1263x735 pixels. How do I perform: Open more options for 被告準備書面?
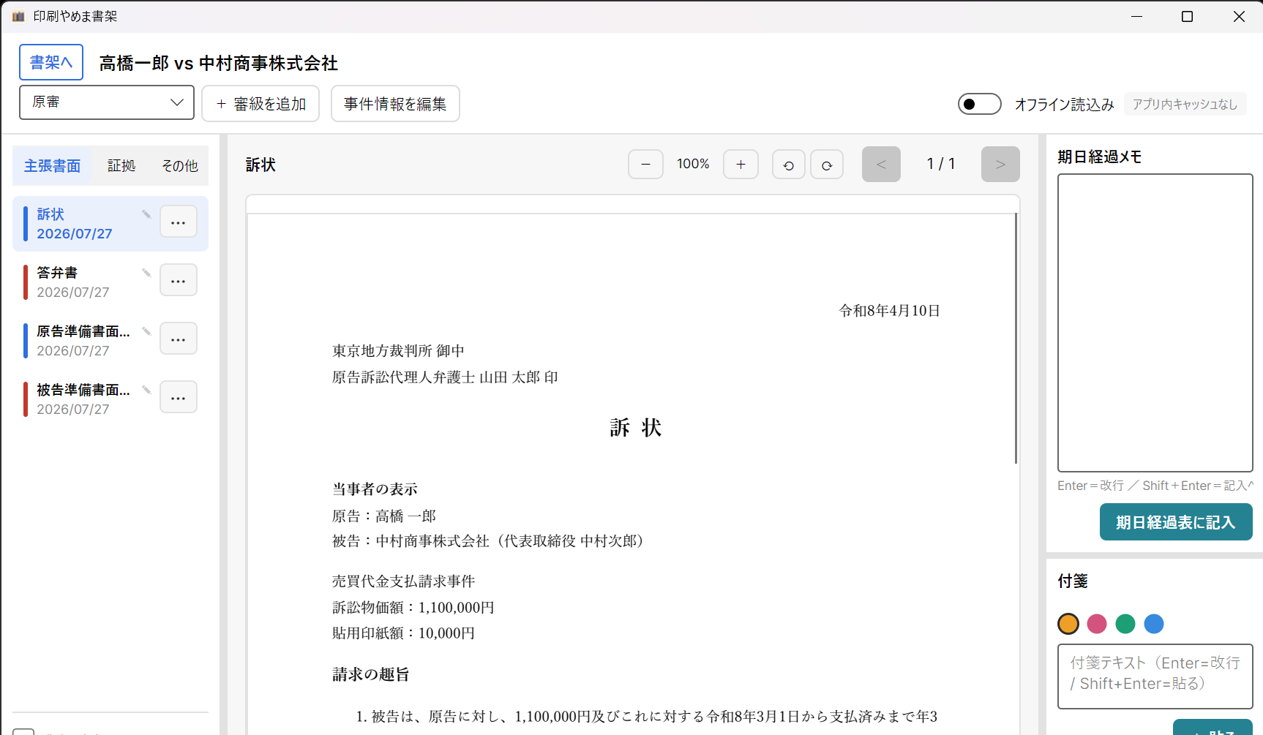179,397
